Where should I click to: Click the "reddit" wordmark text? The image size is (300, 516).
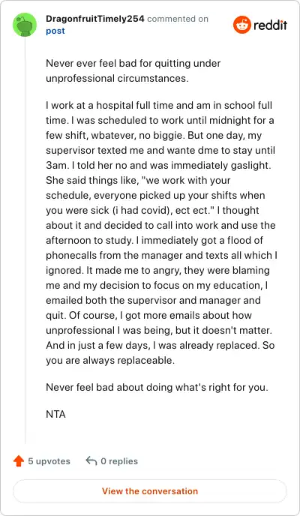coord(271,25)
